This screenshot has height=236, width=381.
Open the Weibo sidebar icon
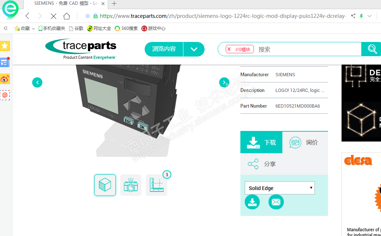coord(5,79)
